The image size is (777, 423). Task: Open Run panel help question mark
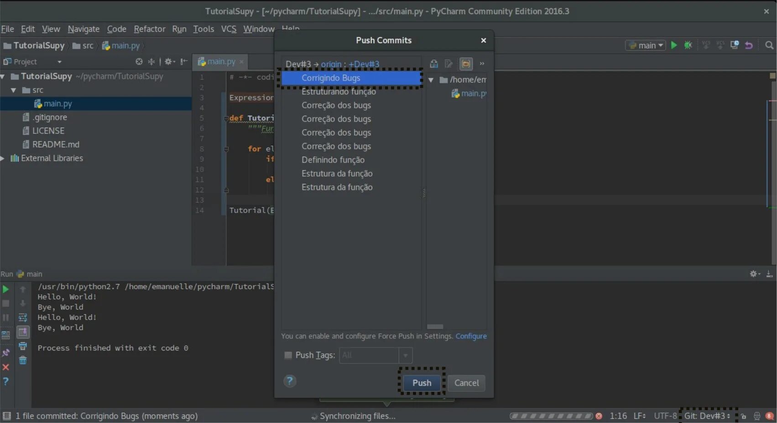(6, 381)
